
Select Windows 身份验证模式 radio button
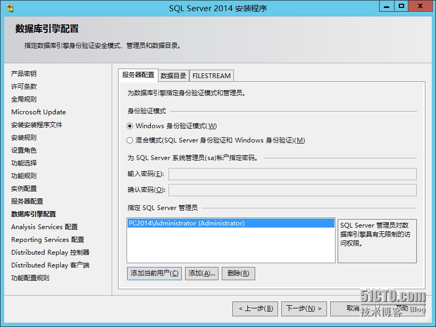pos(130,126)
